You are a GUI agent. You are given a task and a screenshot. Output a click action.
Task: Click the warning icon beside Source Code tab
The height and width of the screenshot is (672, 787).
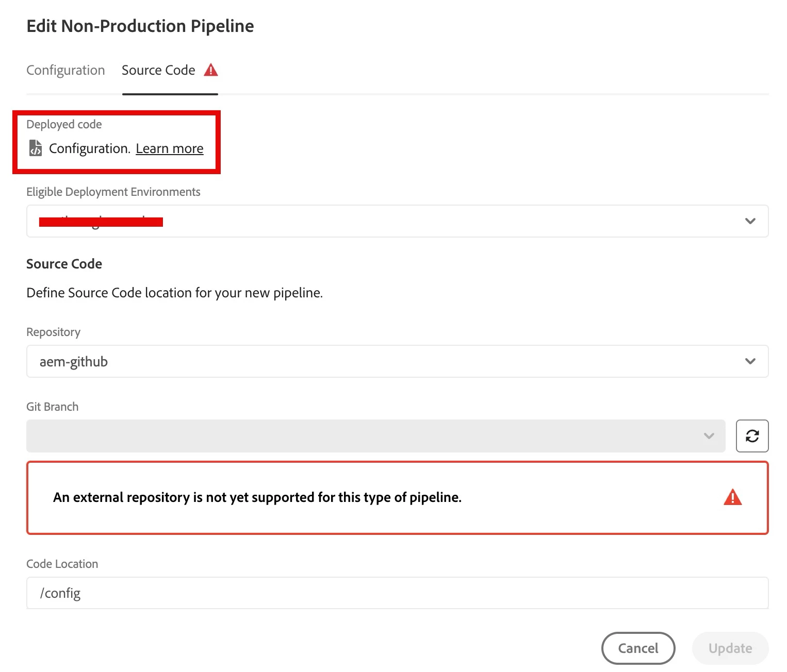211,70
